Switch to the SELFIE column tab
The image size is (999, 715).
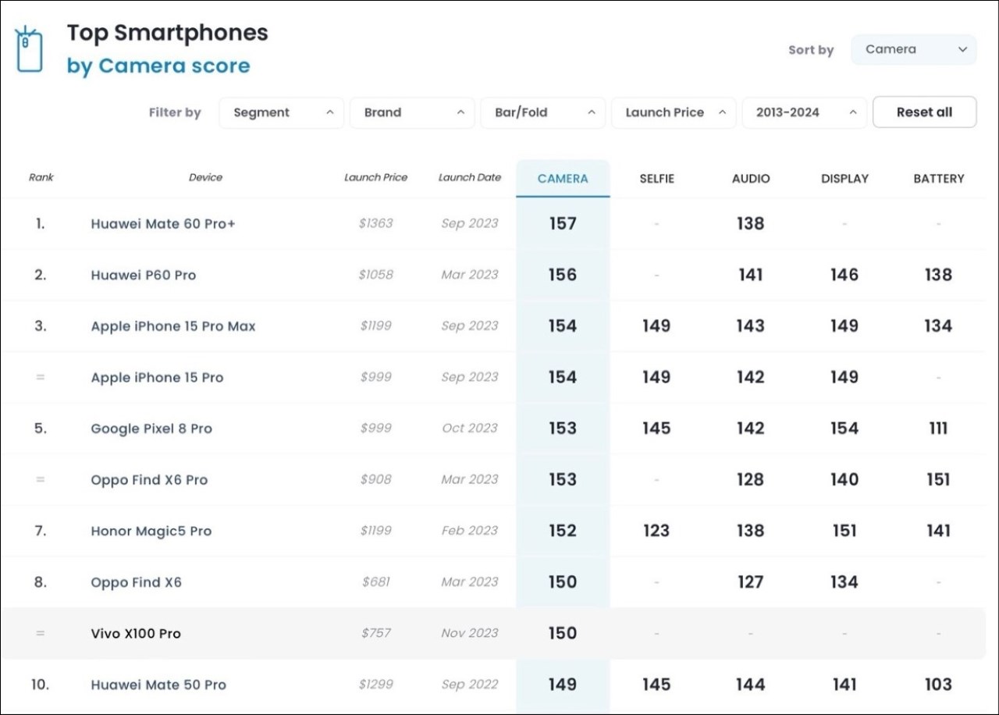[656, 179]
